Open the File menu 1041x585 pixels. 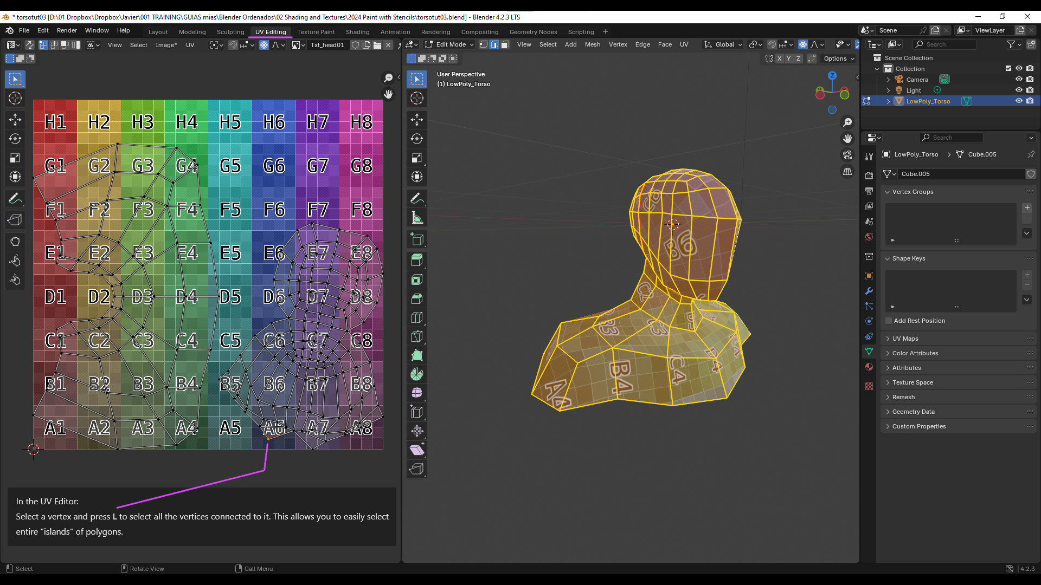[24, 30]
